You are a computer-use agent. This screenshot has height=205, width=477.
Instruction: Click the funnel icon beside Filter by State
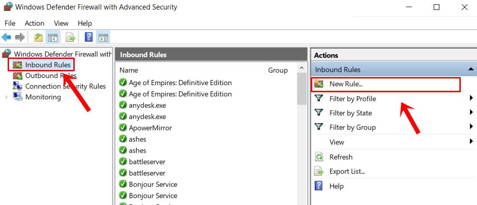coord(318,113)
